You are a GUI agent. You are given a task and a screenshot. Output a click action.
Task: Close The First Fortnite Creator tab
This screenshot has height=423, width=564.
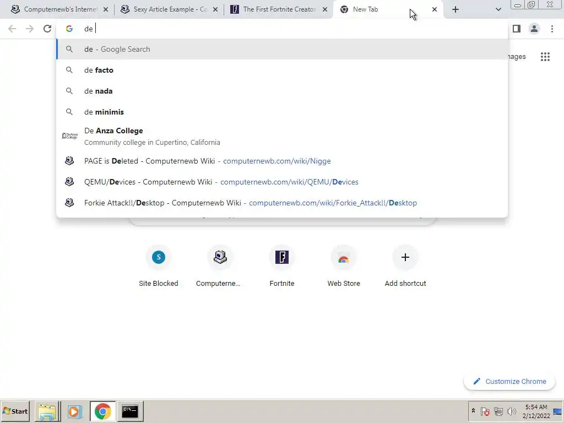click(x=325, y=10)
